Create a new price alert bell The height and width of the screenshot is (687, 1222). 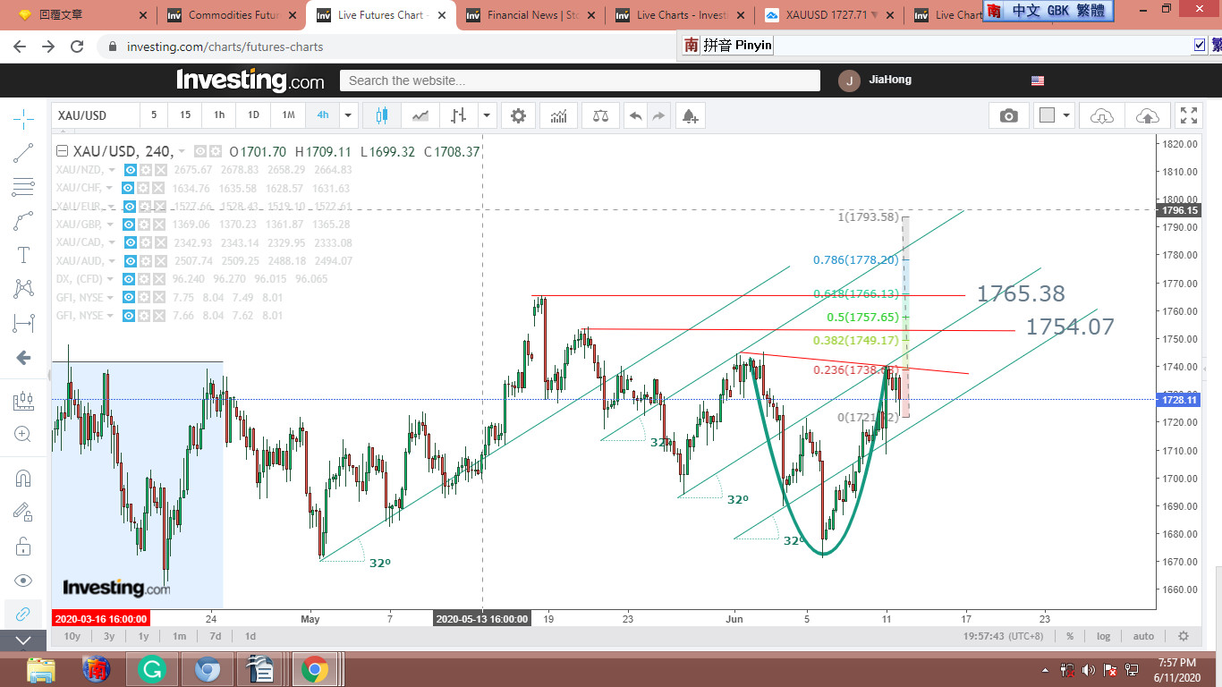tap(689, 115)
